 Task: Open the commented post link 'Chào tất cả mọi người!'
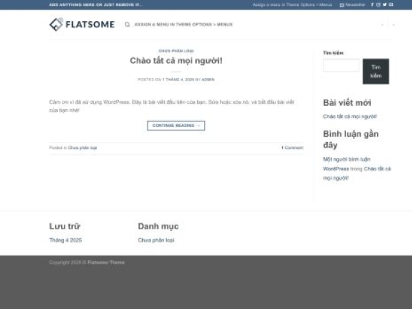[x=357, y=174]
